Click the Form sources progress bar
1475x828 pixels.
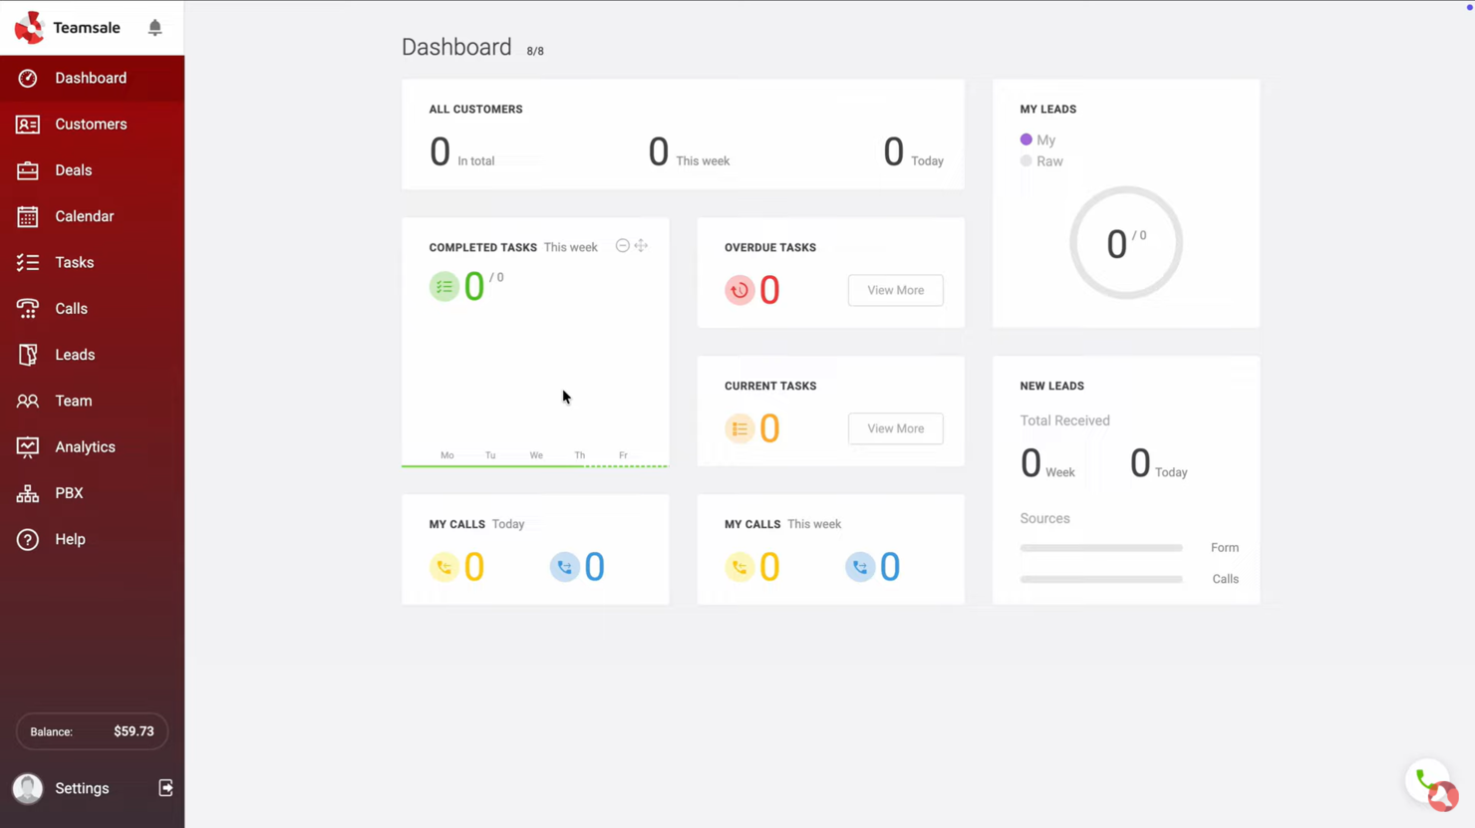(x=1100, y=547)
